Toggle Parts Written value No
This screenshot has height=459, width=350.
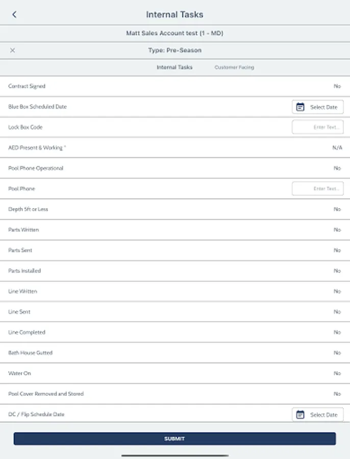(x=337, y=230)
